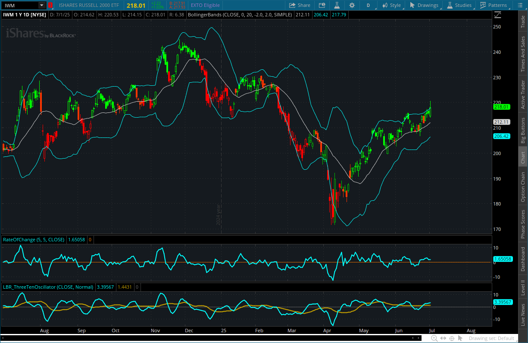Open the D aggregation period dropdown
The image size is (528, 343).
[369, 5]
